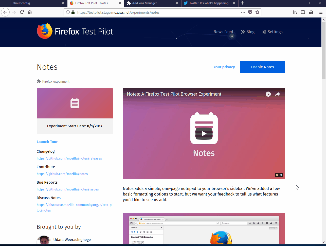The image size is (326, 246).
Task: Click the Blog rocket icon in the navigation
Action: point(242,32)
